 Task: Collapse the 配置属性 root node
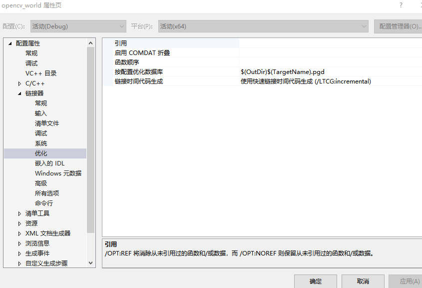[10, 43]
